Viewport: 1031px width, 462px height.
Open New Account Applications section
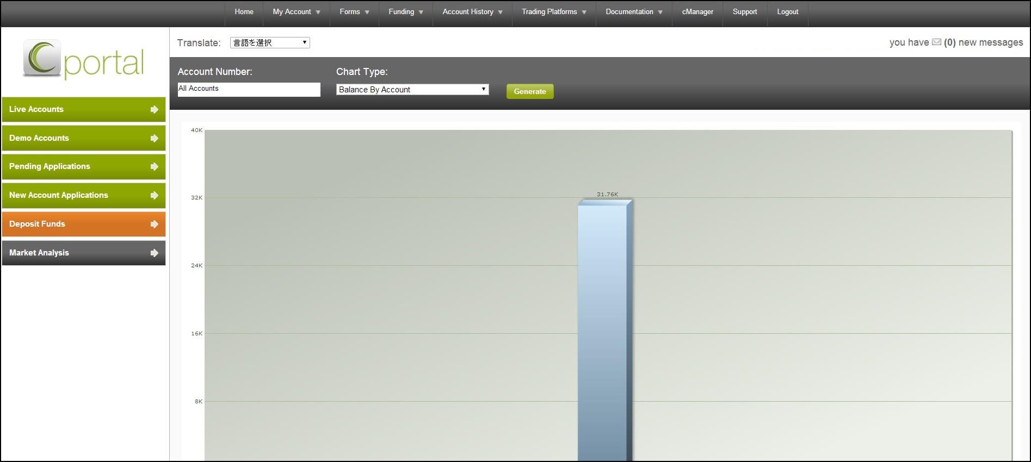pyautogui.click(x=84, y=195)
